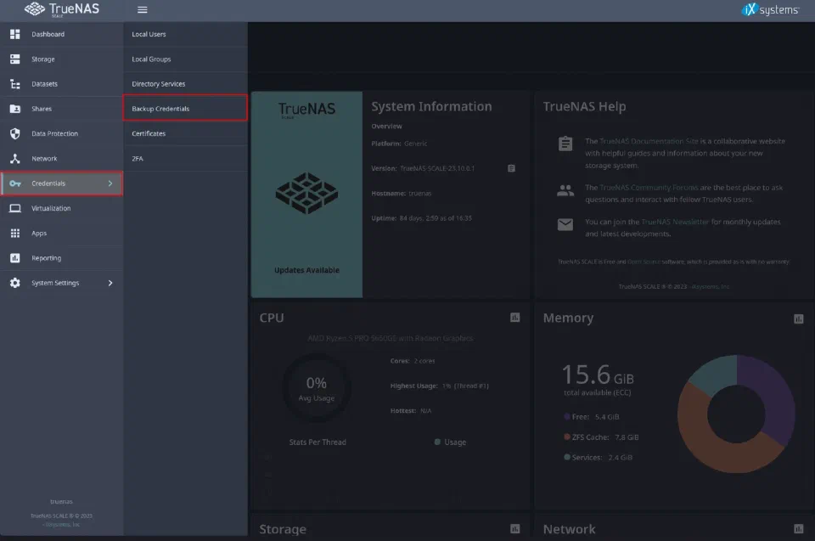Click the Data Protection shield icon
The width and height of the screenshot is (815, 541).
(15, 133)
